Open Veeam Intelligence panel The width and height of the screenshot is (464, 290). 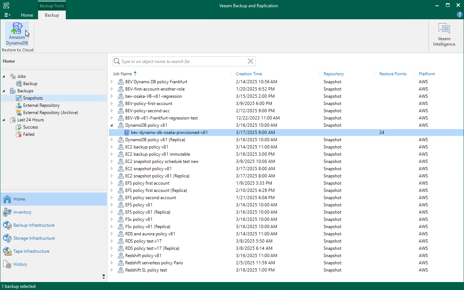(x=444, y=35)
